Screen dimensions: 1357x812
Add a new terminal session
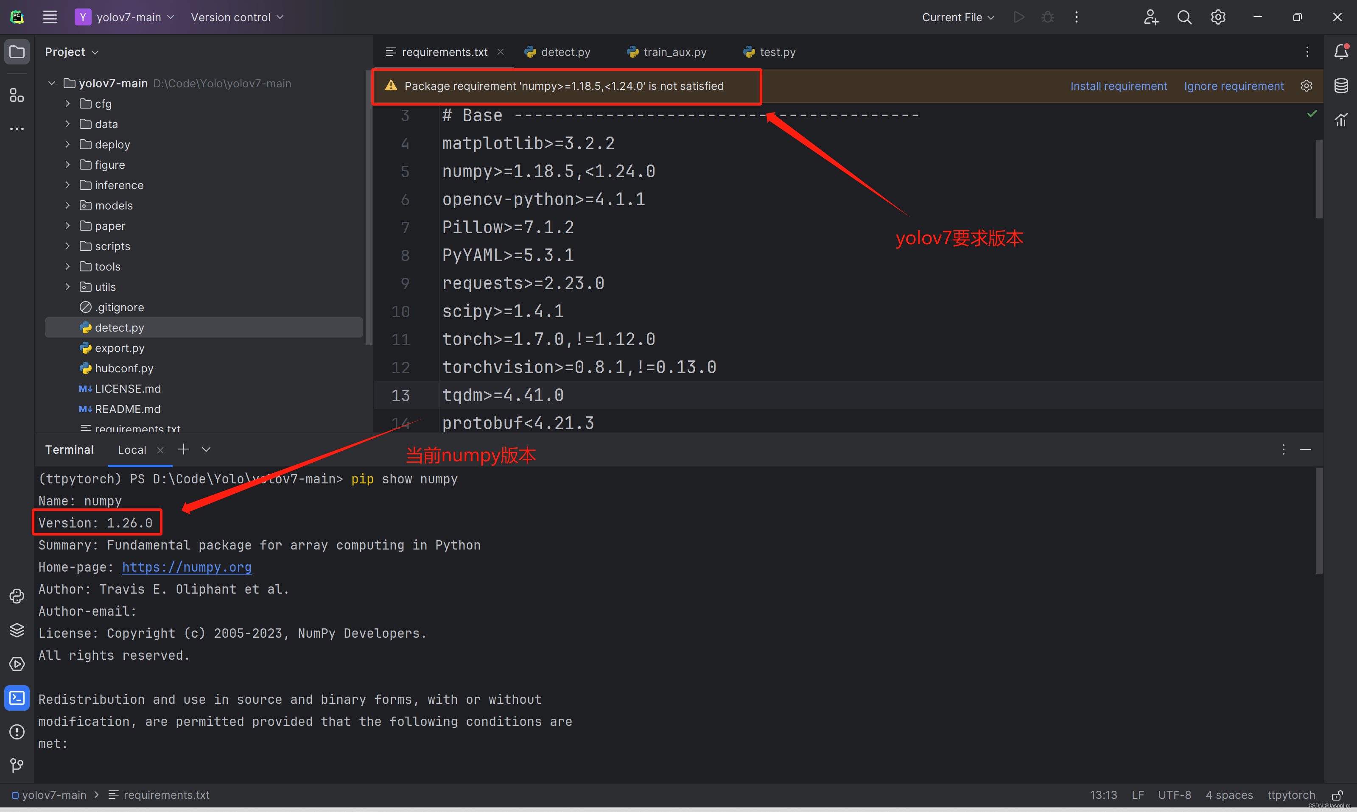click(183, 449)
